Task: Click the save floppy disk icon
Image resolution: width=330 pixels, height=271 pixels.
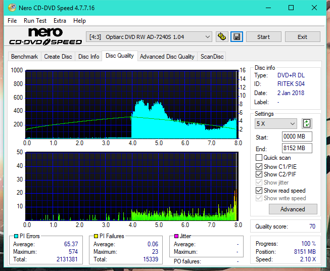Action: [237, 37]
